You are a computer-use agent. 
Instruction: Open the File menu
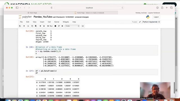pos(21,22)
